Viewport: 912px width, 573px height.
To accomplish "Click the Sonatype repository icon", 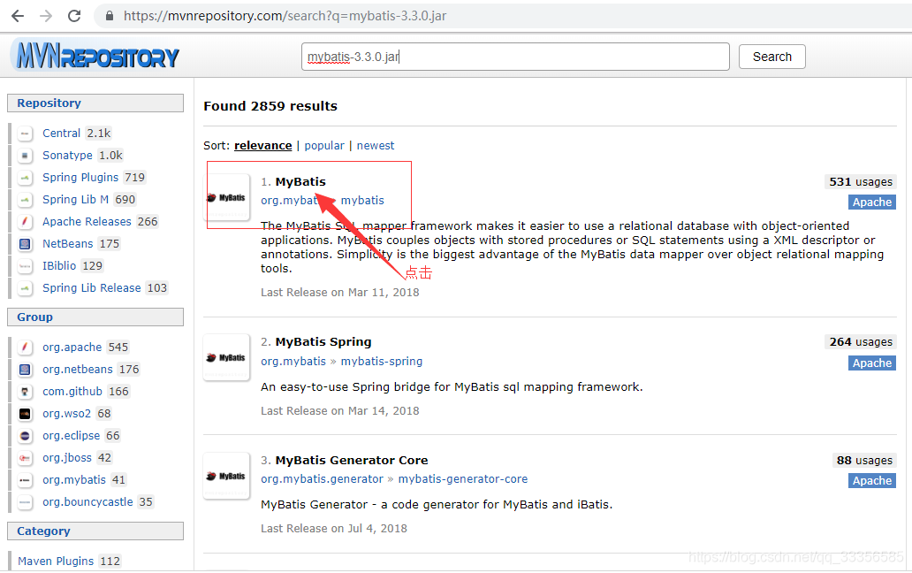I will click(x=25, y=156).
